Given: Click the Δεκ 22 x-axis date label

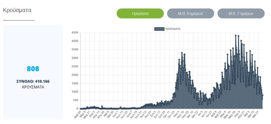Looking at the screenshot, I should (x=194, y=114).
